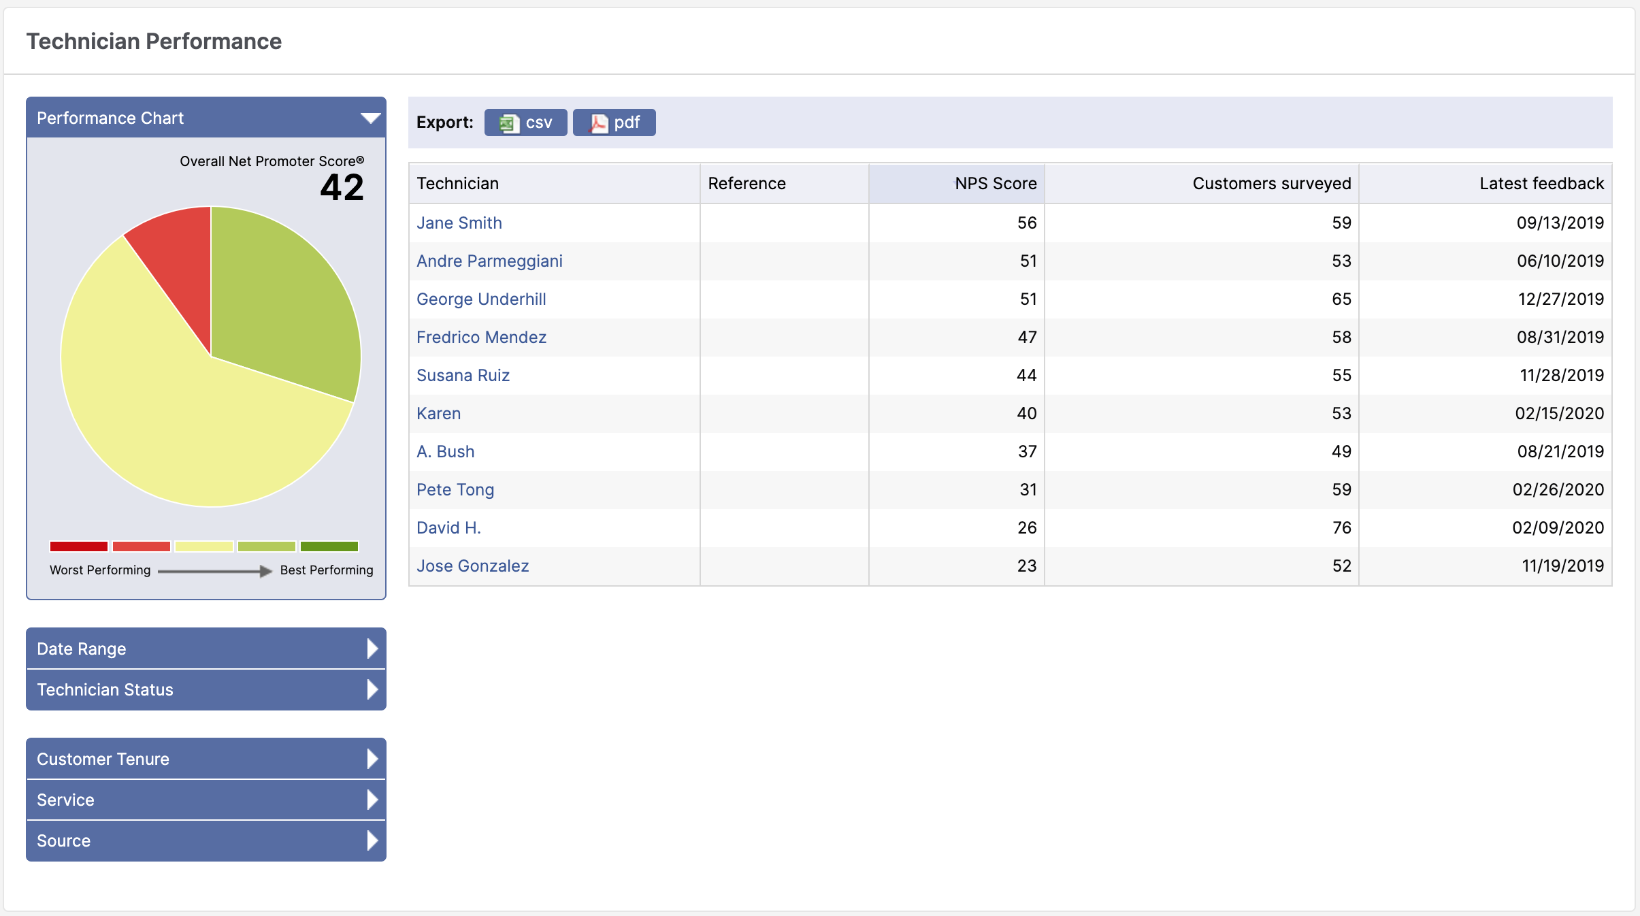Click feedback date 12/27/2019
The height and width of the screenshot is (916, 1640).
pos(1561,299)
